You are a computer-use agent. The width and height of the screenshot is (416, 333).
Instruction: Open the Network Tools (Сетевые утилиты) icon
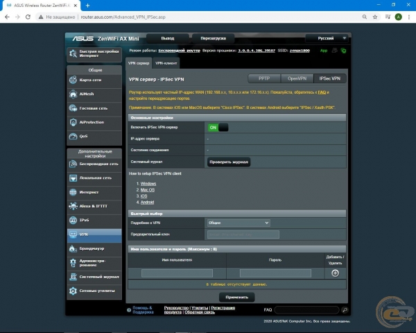pos(73,291)
